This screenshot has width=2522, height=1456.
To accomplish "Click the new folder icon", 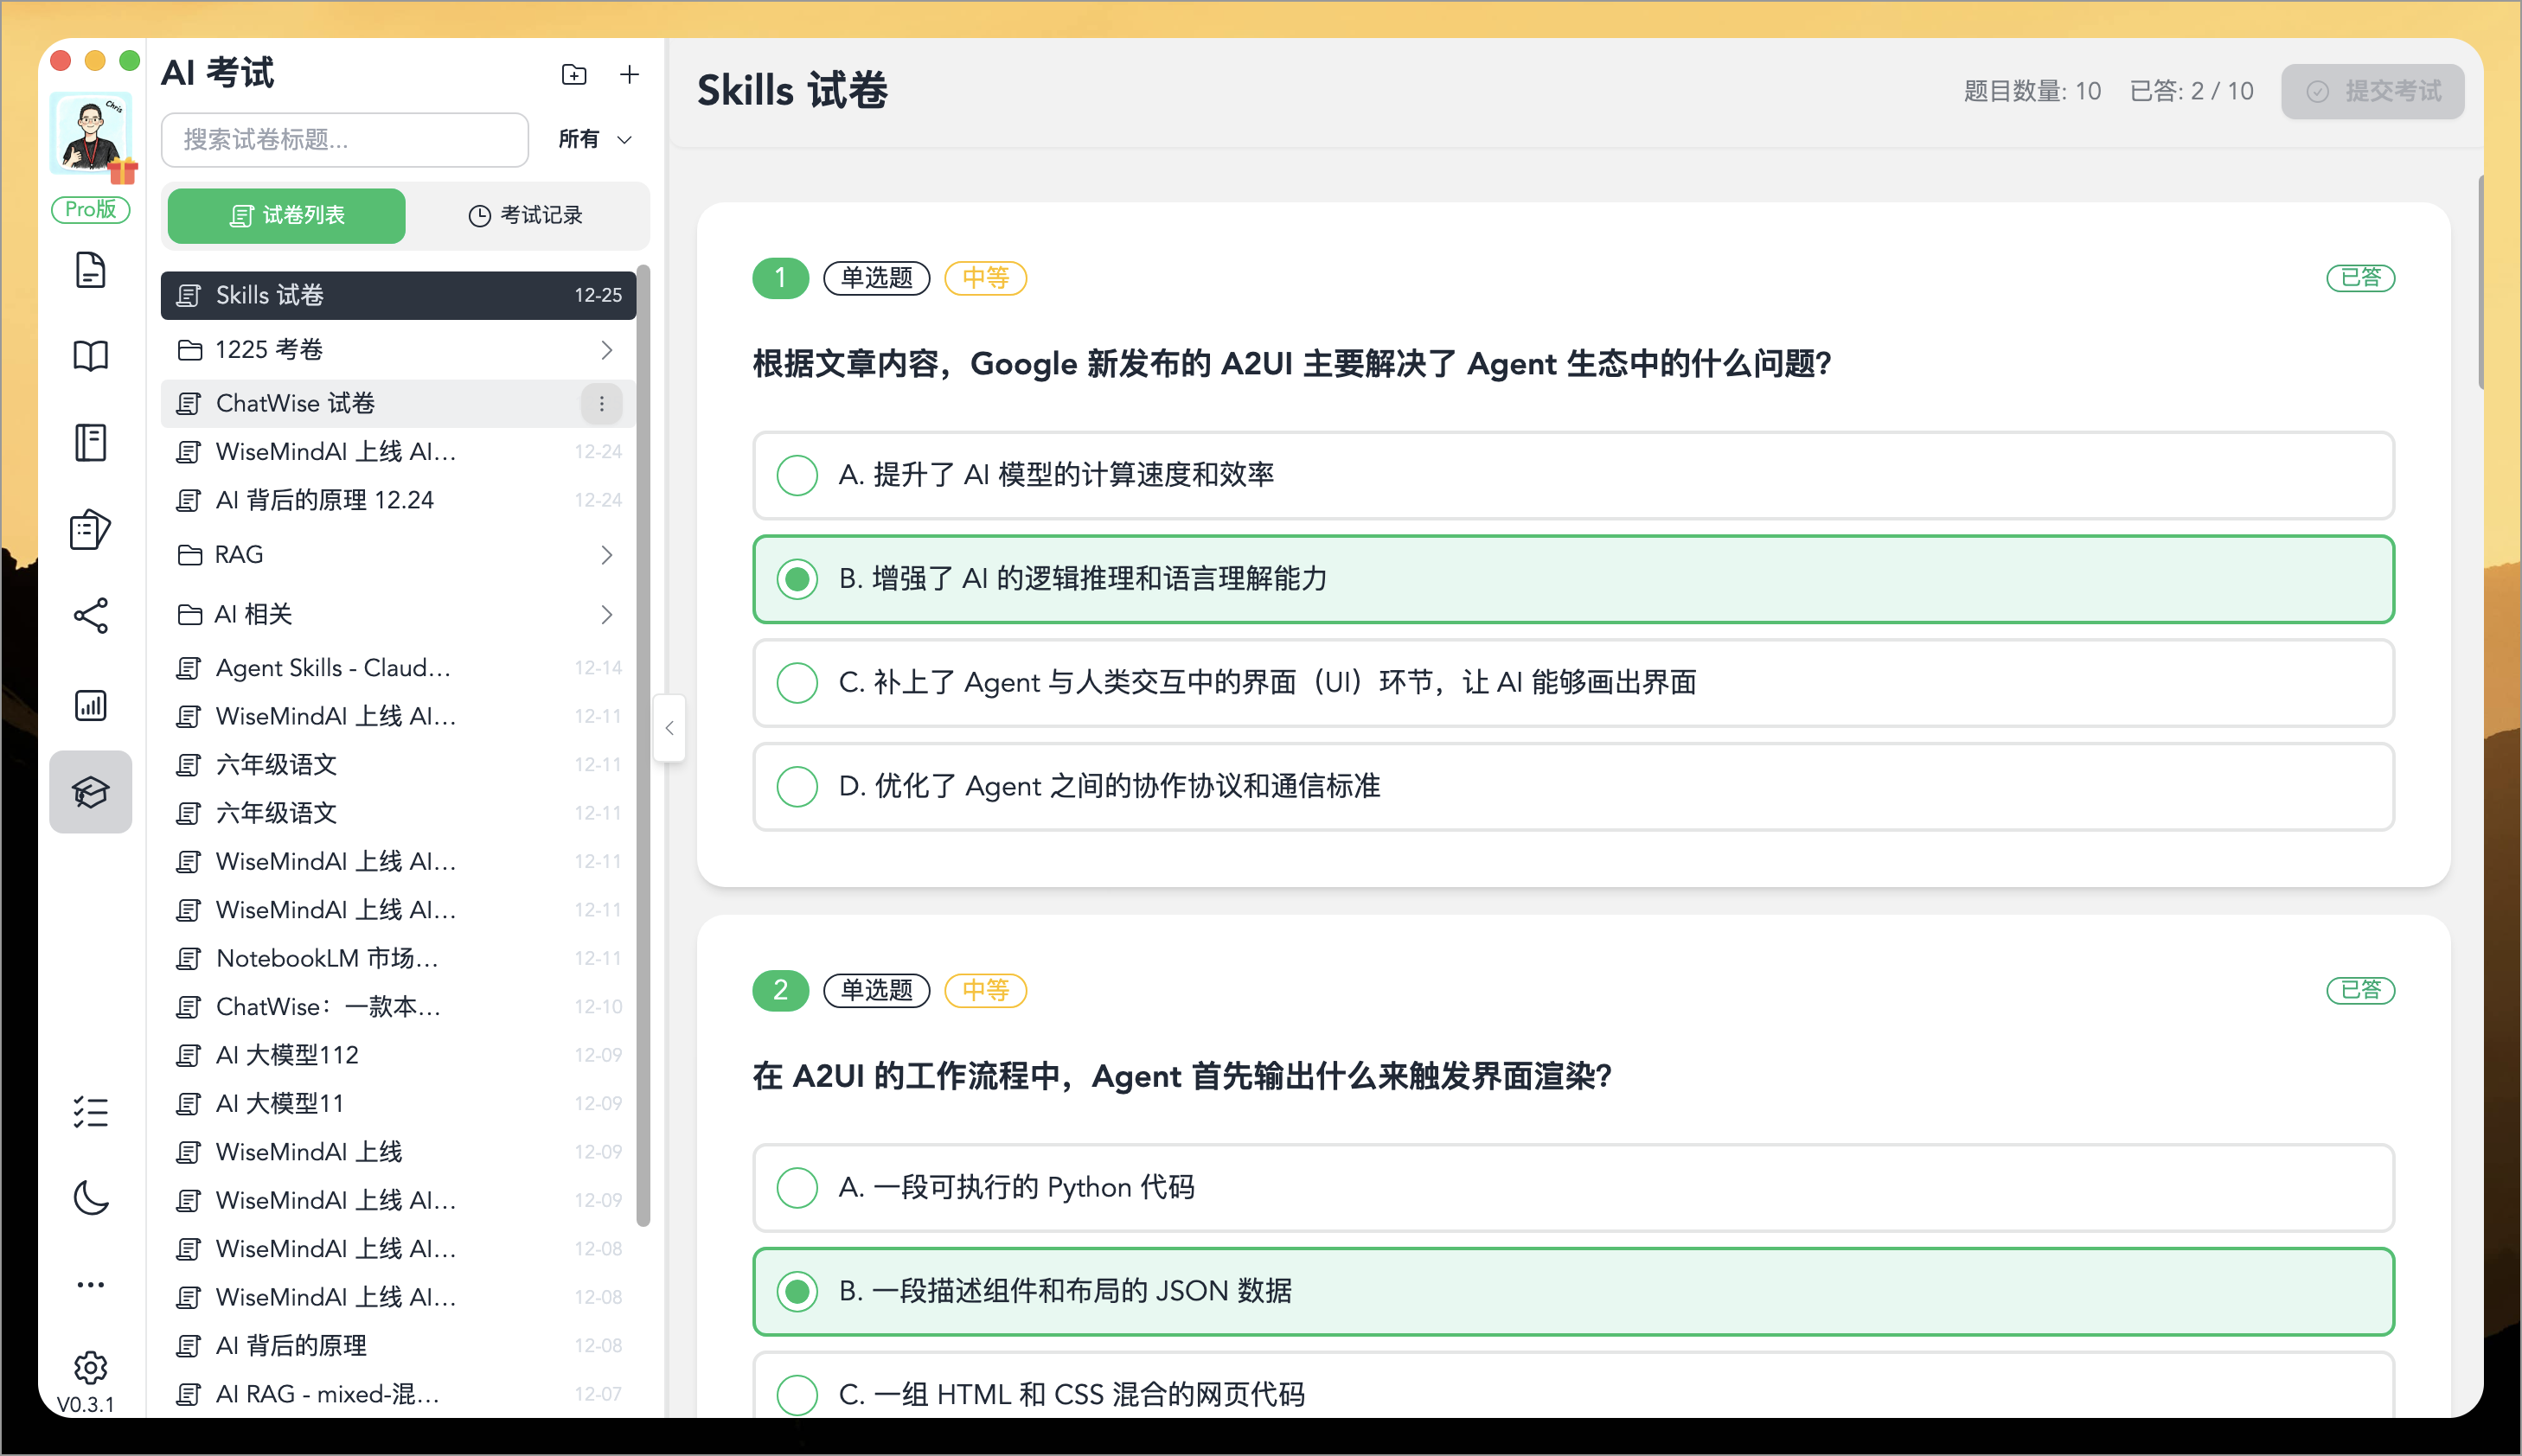I will click(x=574, y=74).
